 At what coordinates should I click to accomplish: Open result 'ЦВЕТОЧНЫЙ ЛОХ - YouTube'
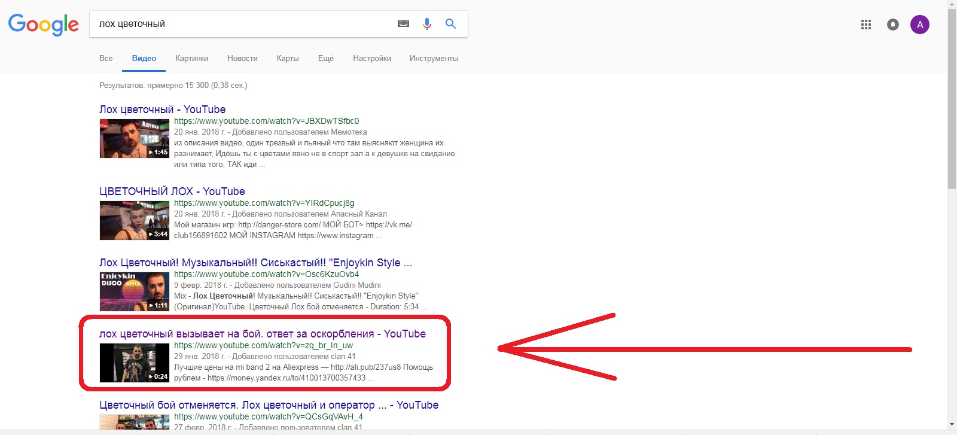(172, 191)
